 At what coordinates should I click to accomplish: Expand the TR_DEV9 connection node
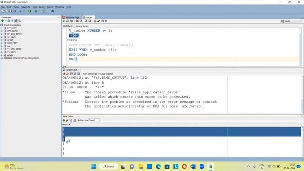point(2,52)
